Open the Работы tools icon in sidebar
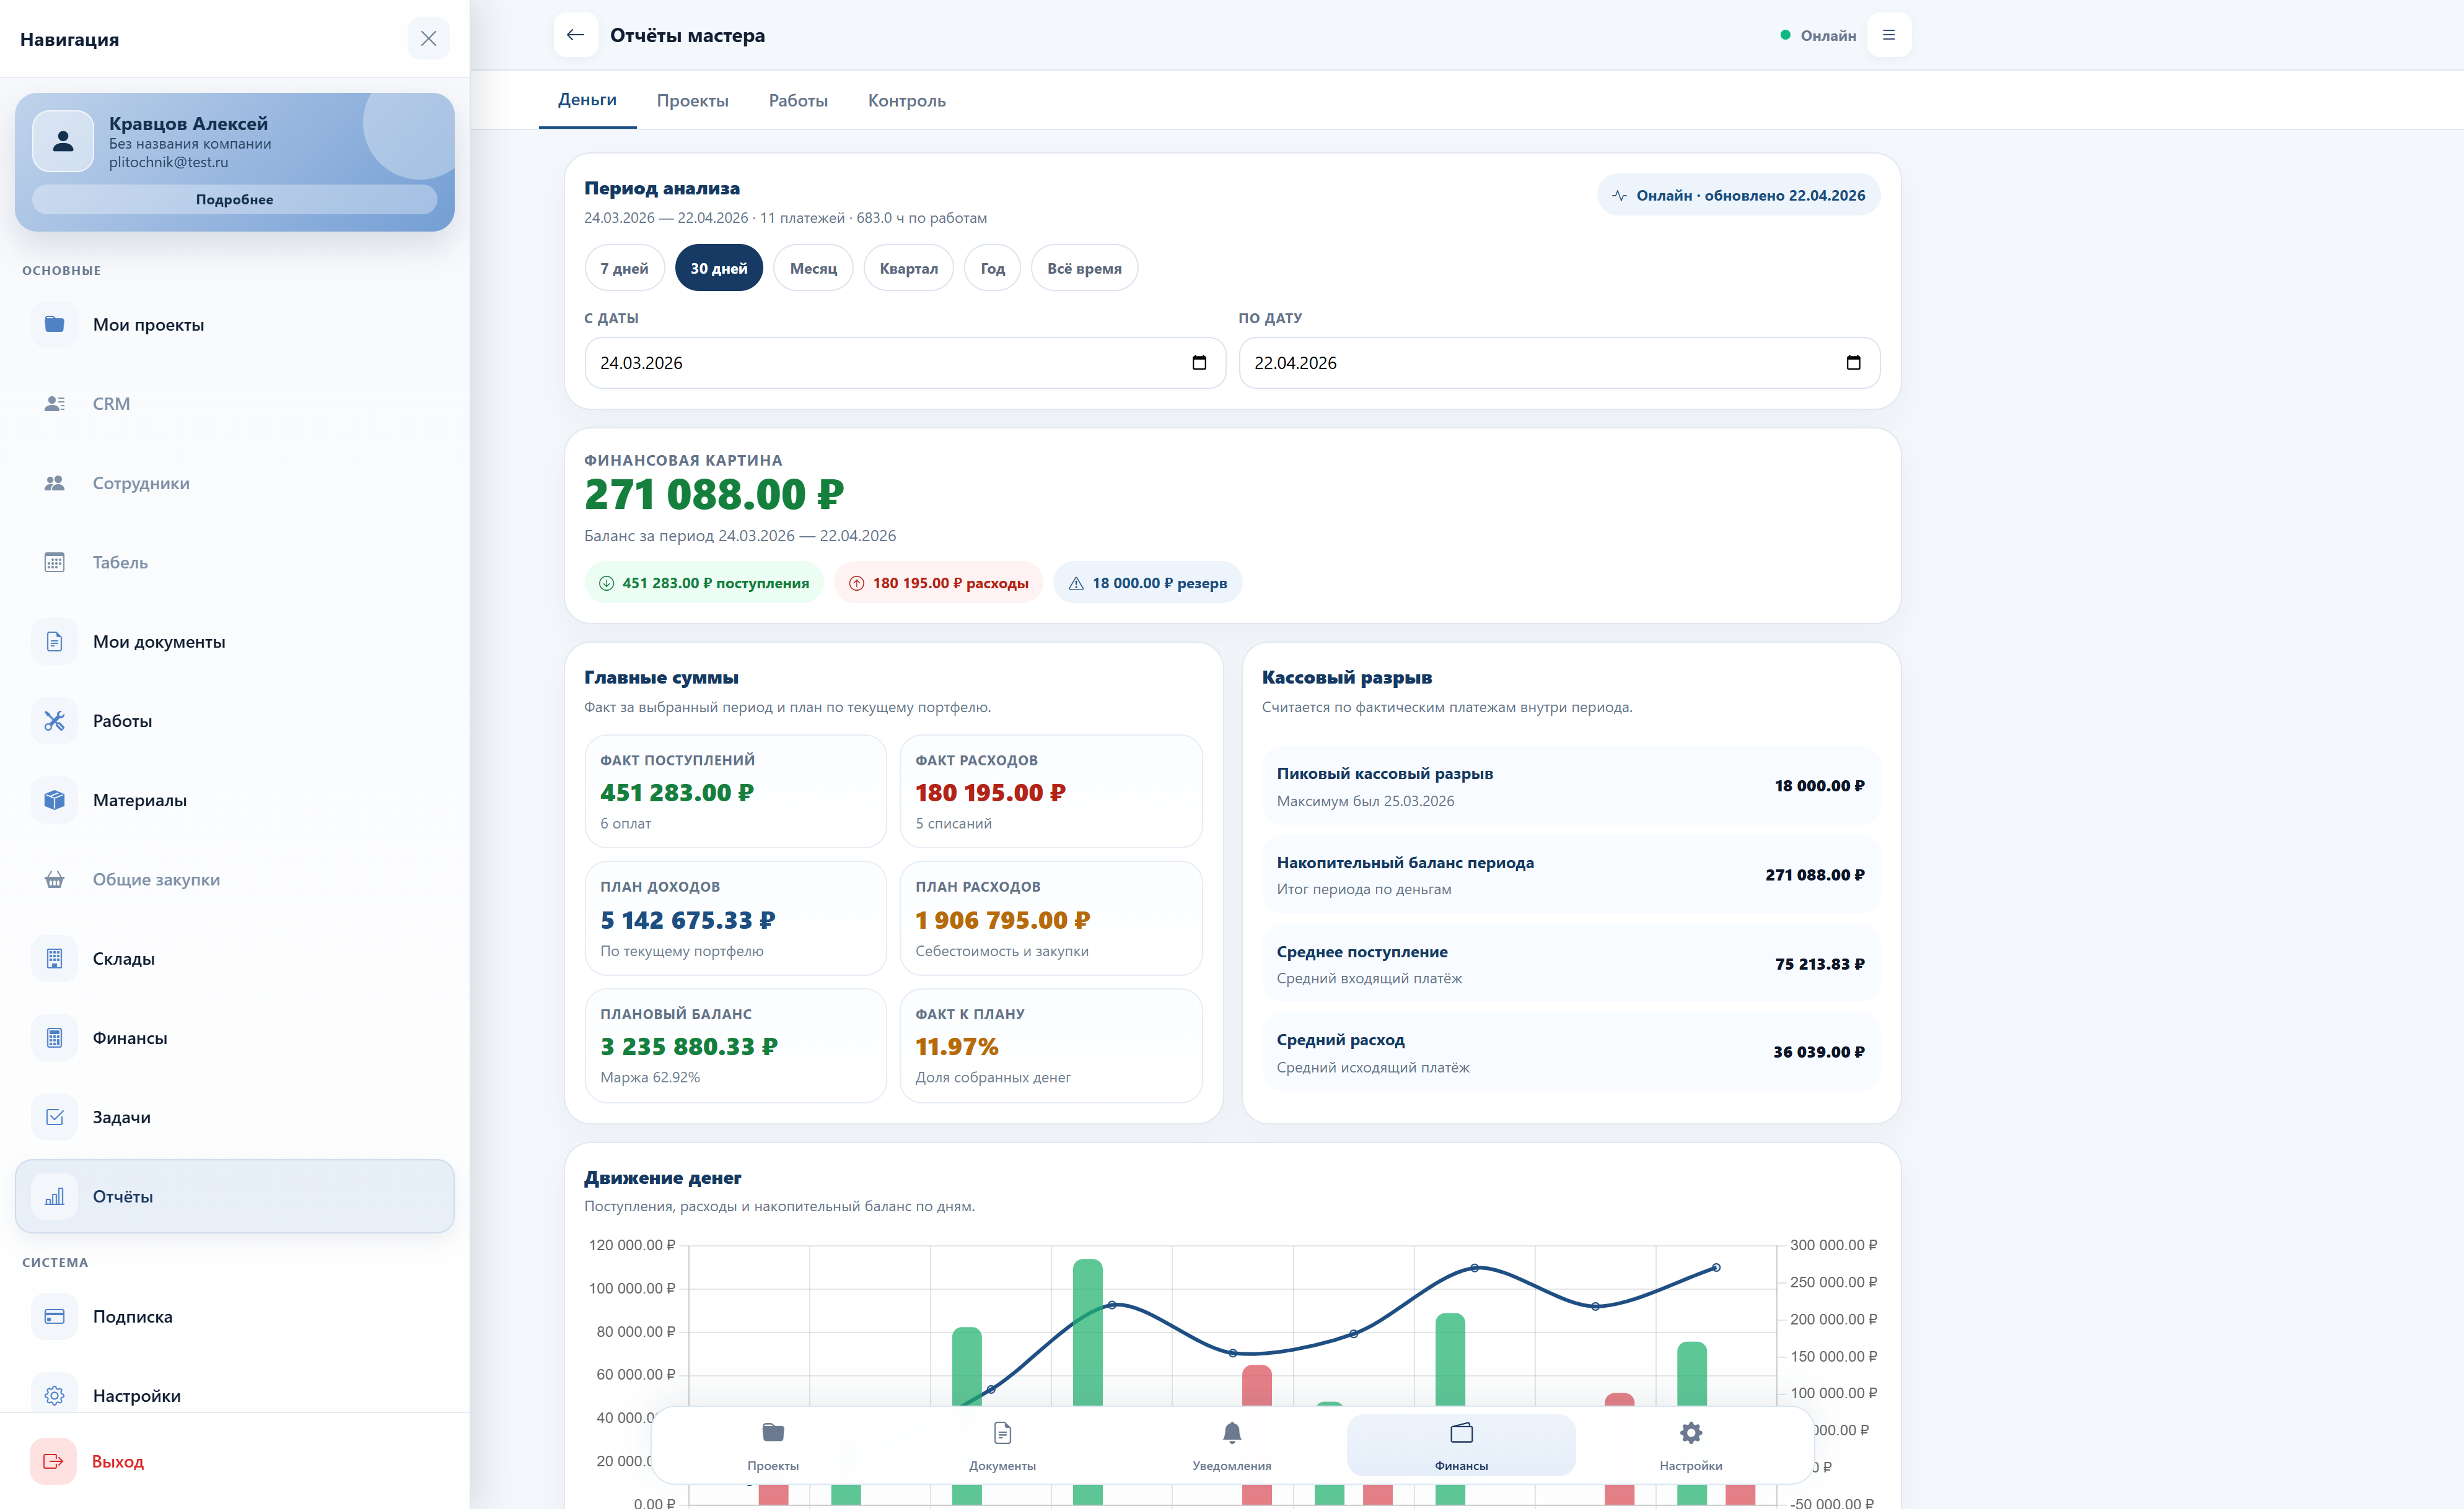The width and height of the screenshot is (2464, 1509). (x=54, y=721)
